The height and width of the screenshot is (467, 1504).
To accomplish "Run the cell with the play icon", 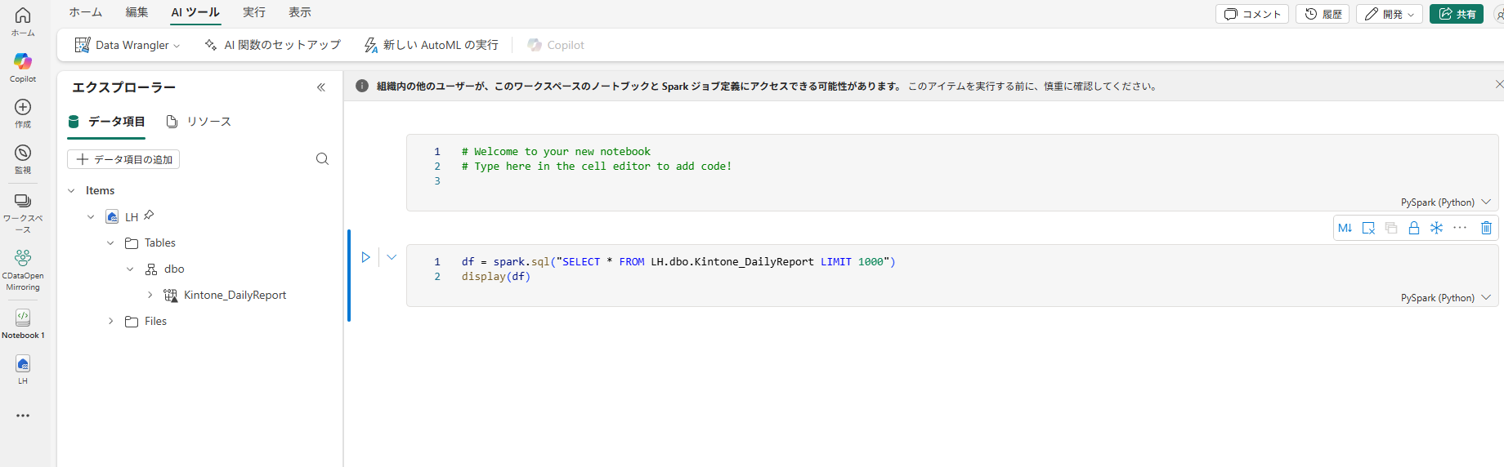I will coord(365,257).
